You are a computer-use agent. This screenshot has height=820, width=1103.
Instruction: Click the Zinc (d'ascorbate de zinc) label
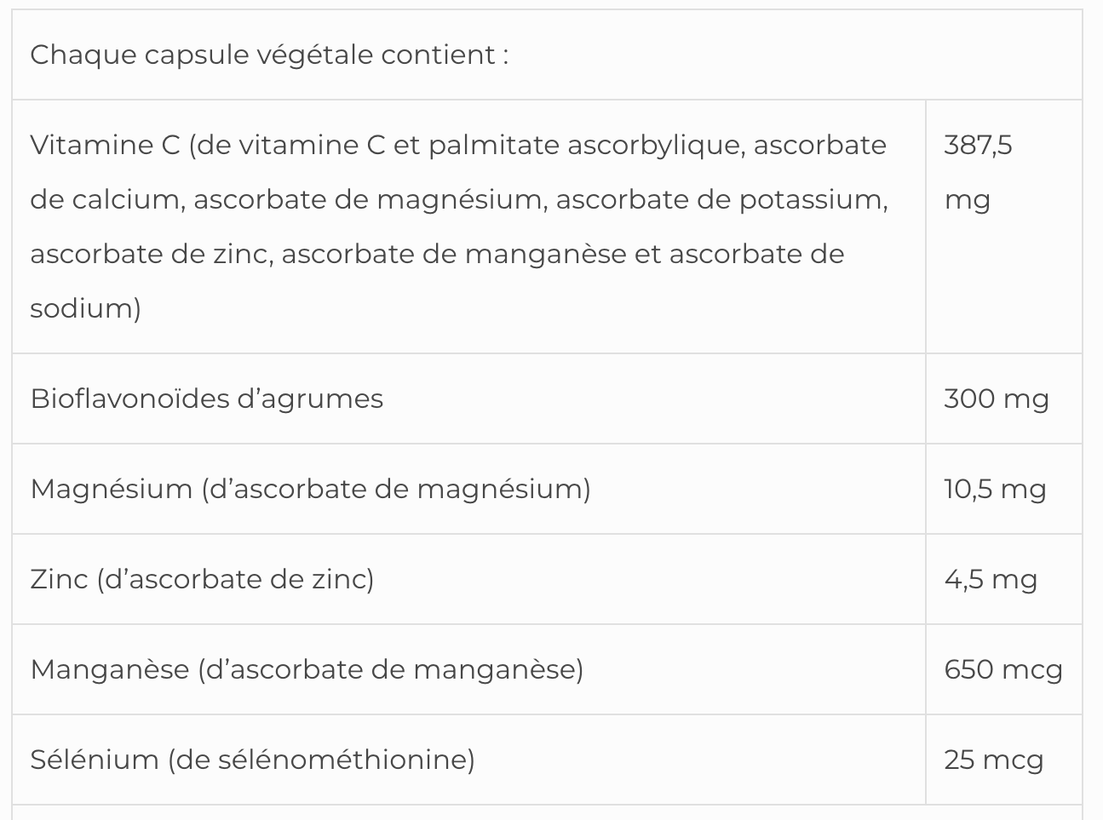click(x=202, y=579)
